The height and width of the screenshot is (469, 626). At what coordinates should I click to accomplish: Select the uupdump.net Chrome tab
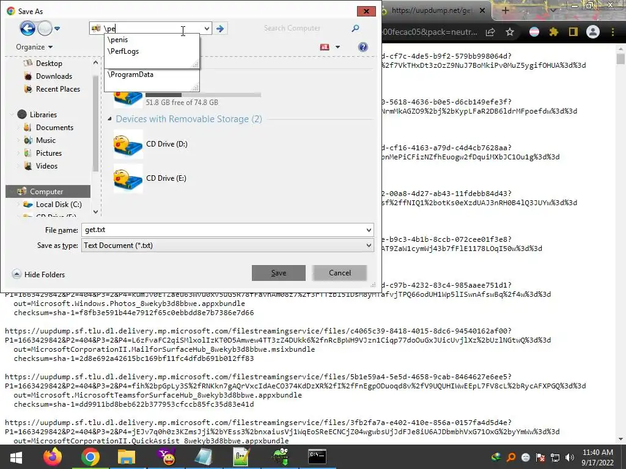pos(431,11)
